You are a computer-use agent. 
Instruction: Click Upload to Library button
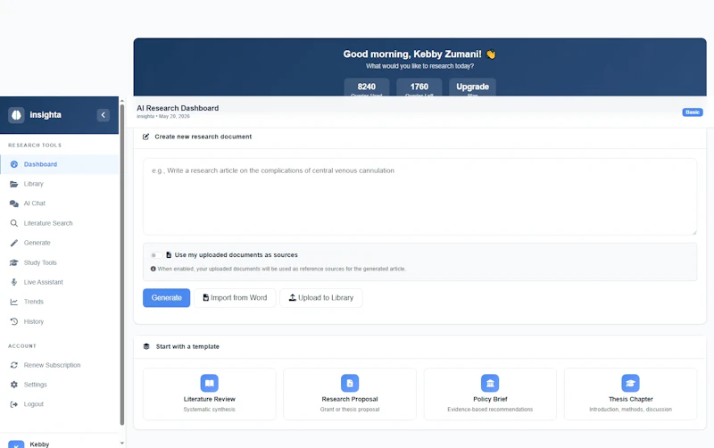tap(321, 298)
